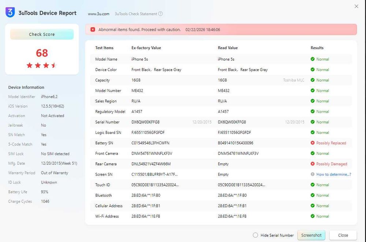Click the Device Information heading
The image size is (366, 242).
tap(26, 87)
